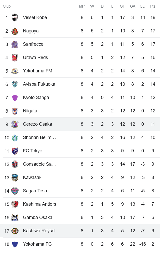Viewport: 160px width, 253px height.
Task: Select the Gamba Osaka club crest
Action: 15,217
